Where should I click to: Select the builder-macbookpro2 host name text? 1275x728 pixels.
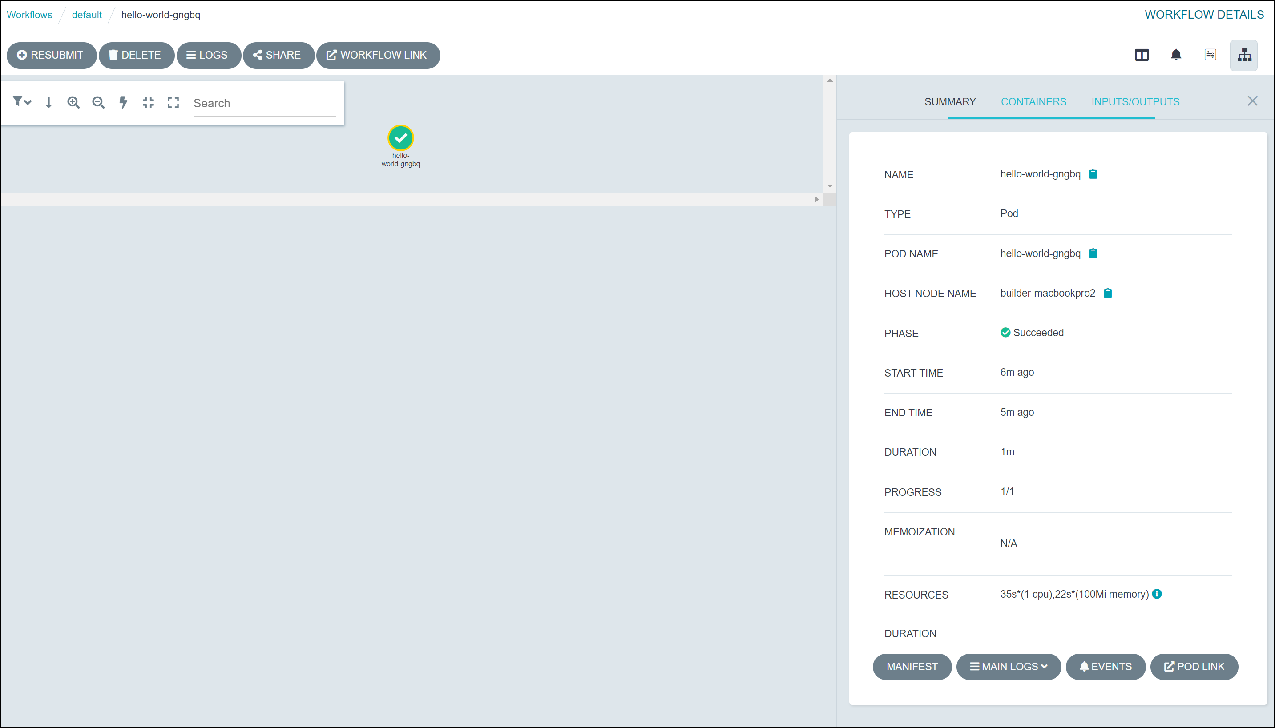coord(1047,293)
